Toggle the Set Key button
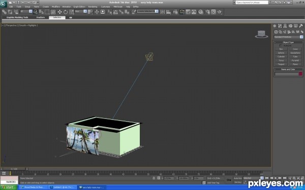305x190 pixels. coord(238,182)
